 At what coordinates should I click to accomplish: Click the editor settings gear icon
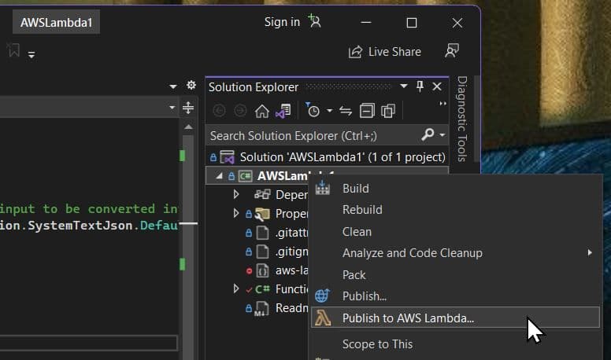191,86
